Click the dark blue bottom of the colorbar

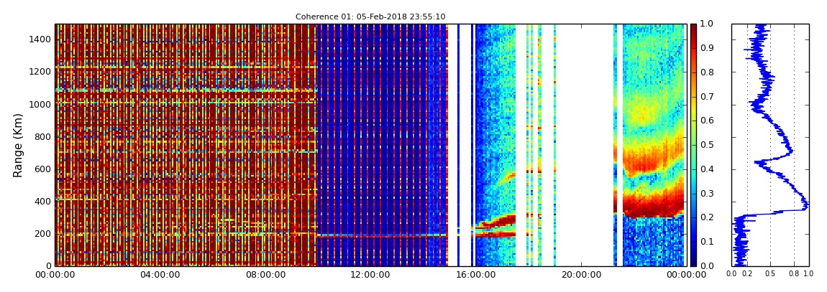click(693, 260)
